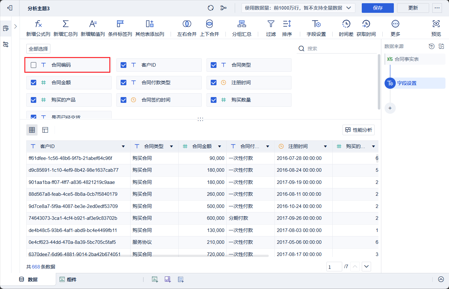Screen dimensions: 449x289
Task: Click the first table icon in bottom bar
Action: click(155, 279)
